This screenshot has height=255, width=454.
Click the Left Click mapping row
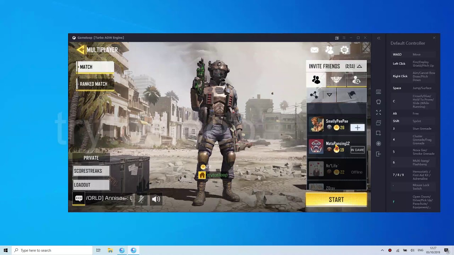pos(413,64)
